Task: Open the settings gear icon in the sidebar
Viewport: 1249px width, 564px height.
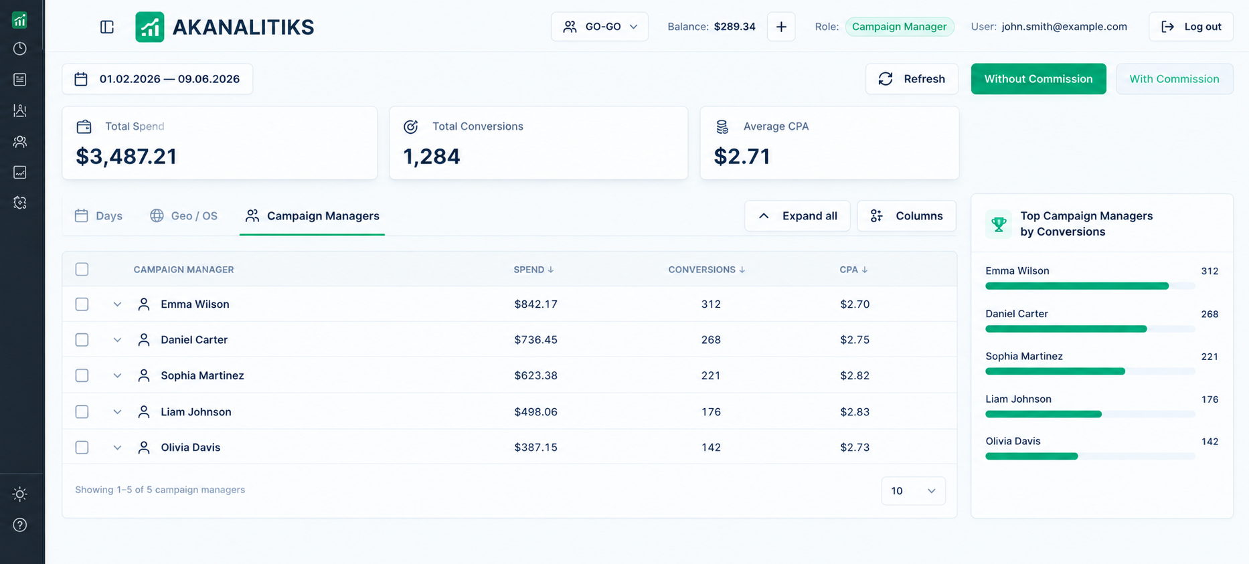Action: tap(20, 203)
